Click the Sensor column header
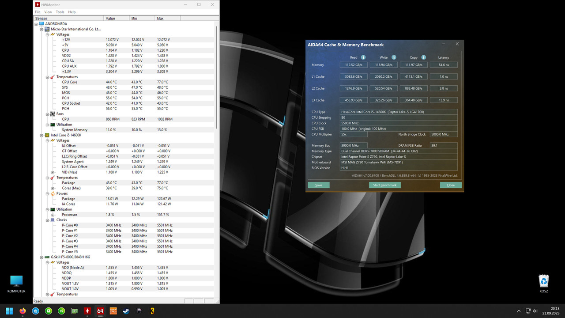The width and height of the screenshot is (565, 318). [x=69, y=19]
